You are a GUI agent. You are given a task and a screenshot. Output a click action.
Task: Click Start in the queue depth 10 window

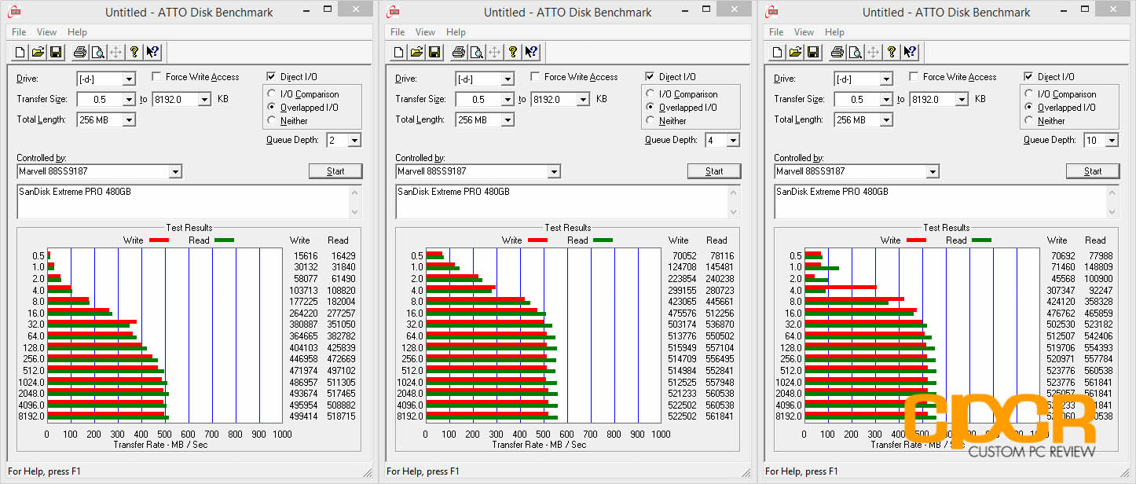(x=1093, y=171)
